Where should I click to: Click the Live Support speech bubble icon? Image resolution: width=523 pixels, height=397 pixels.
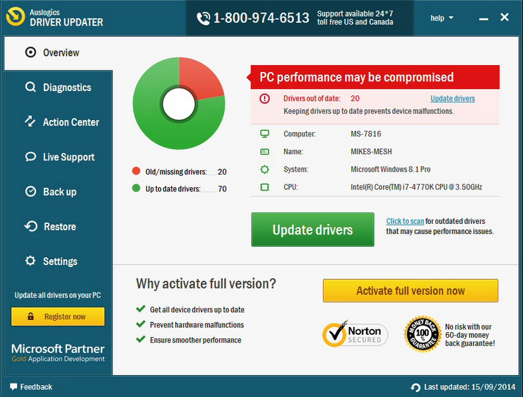(30, 157)
